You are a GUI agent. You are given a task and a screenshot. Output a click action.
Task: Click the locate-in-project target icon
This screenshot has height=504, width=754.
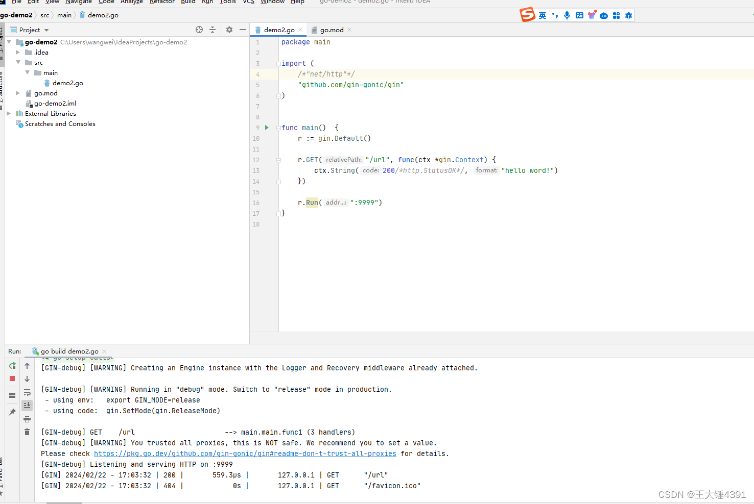pyautogui.click(x=199, y=30)
